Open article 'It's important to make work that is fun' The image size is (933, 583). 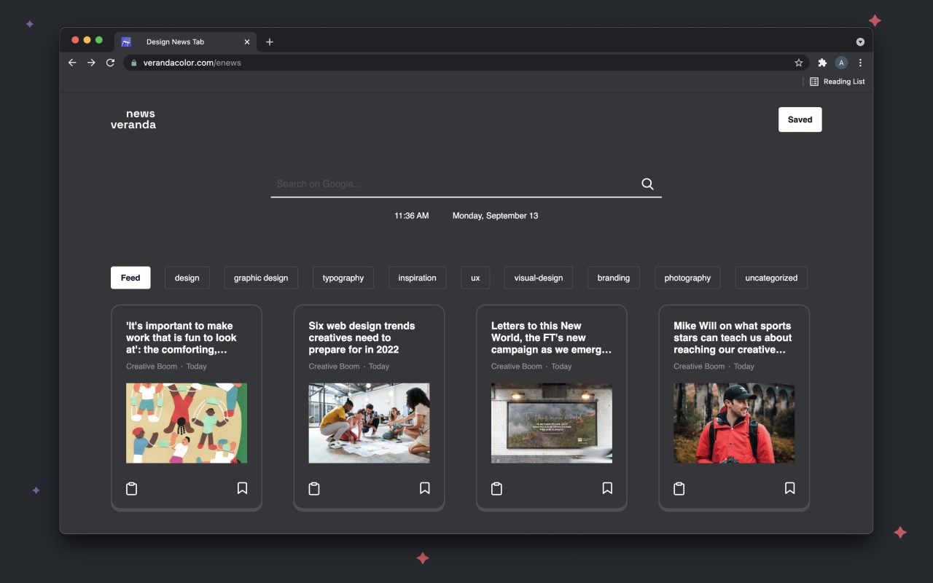[181, 337]
